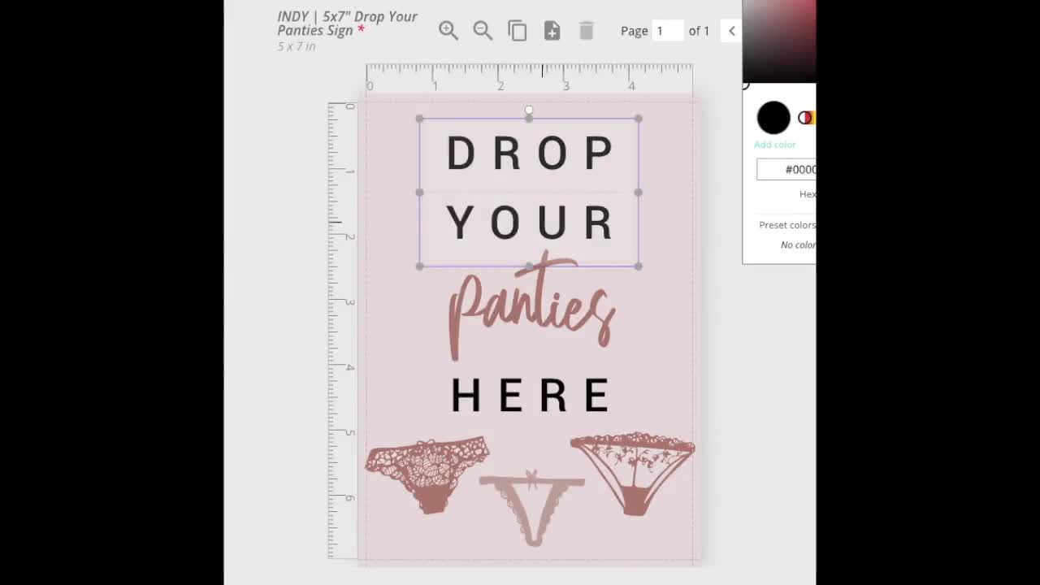Click Add color
1040x585 pixels.
click(x=774, y=144)
